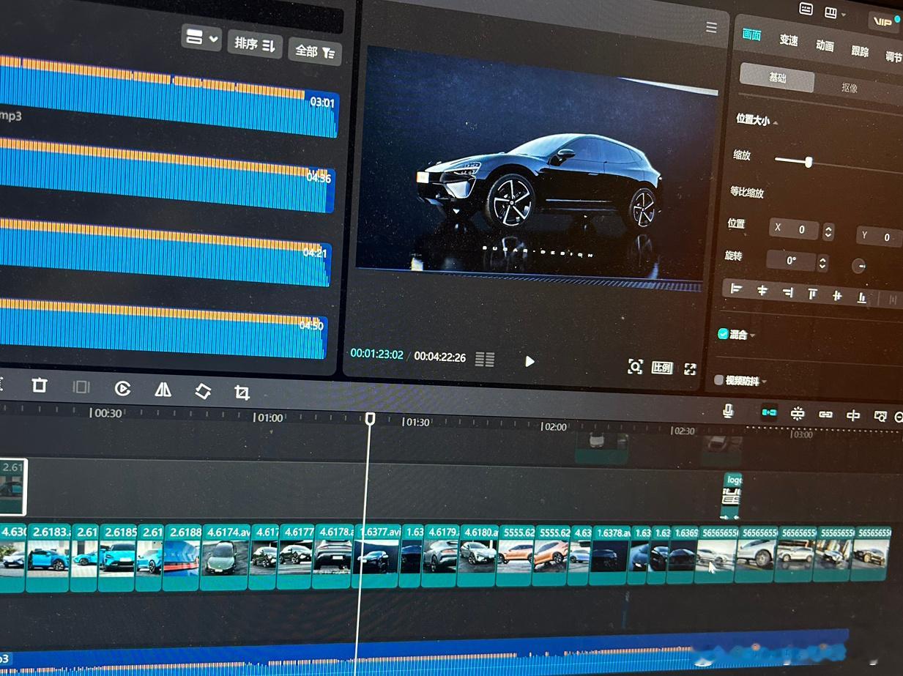The height and width of the screenshot is (676, 903).
Task: Align horizontal center icon
Action: 762,291
